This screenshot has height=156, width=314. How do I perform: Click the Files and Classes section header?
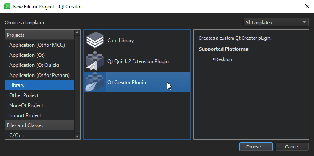point(40,125)
